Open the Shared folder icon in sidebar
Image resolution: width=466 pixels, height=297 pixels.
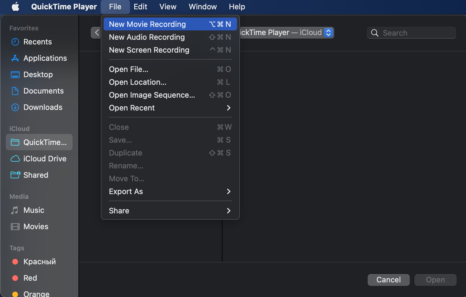click(x=15, y=175)
